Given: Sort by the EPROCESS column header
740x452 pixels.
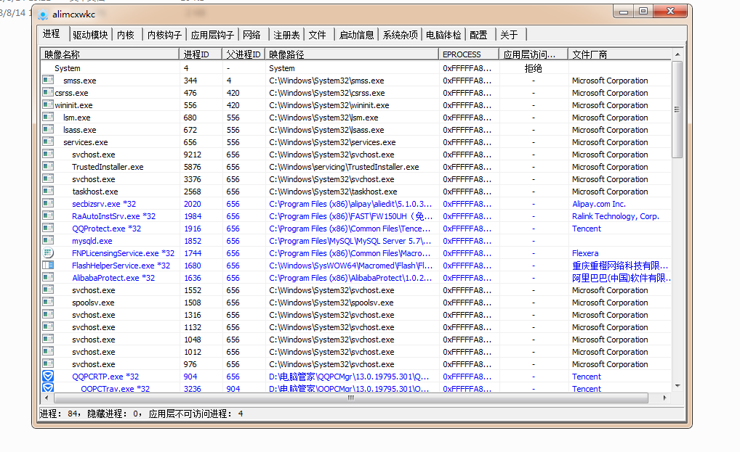Looking at the screenshot, I should coord(469,54).
